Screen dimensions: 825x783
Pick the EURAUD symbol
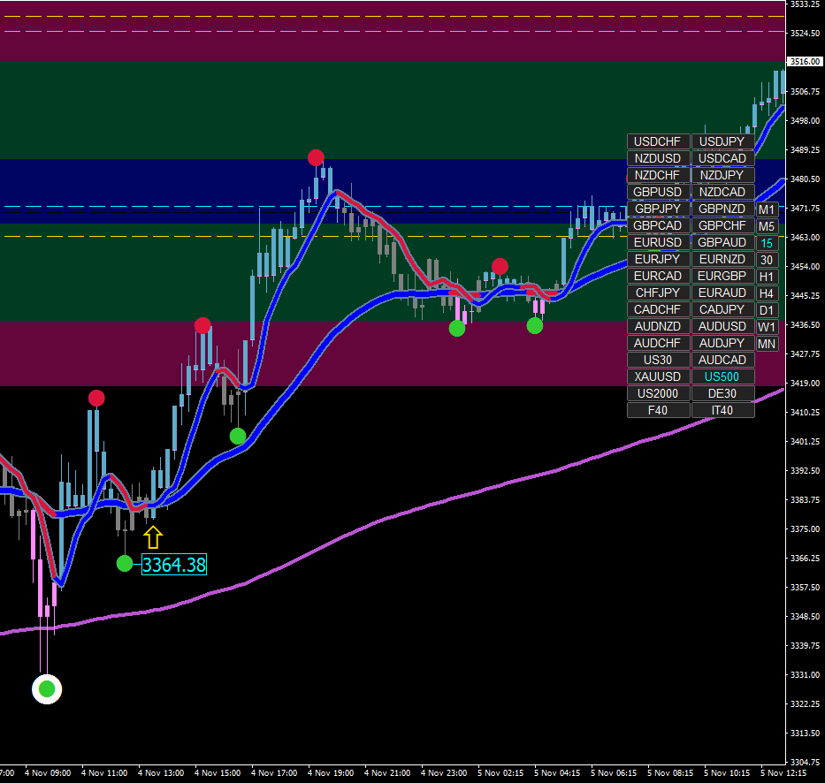[x=722, y=293]
